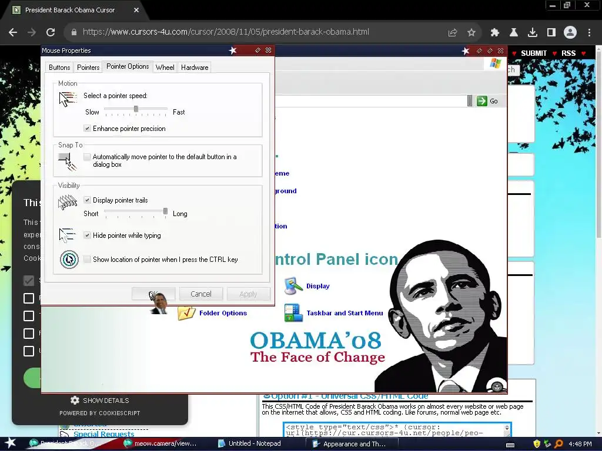Screen dimensions: 602x451
Task: Open the Display link
Action: coord(318,286)
